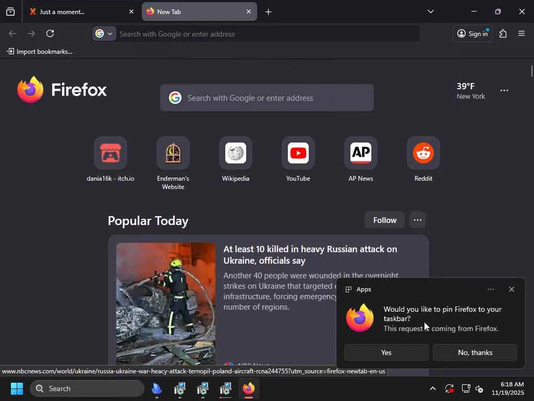The image size is (534, 401).
Task: Expand the list all tabs chevron
Action: click(430, 11)
